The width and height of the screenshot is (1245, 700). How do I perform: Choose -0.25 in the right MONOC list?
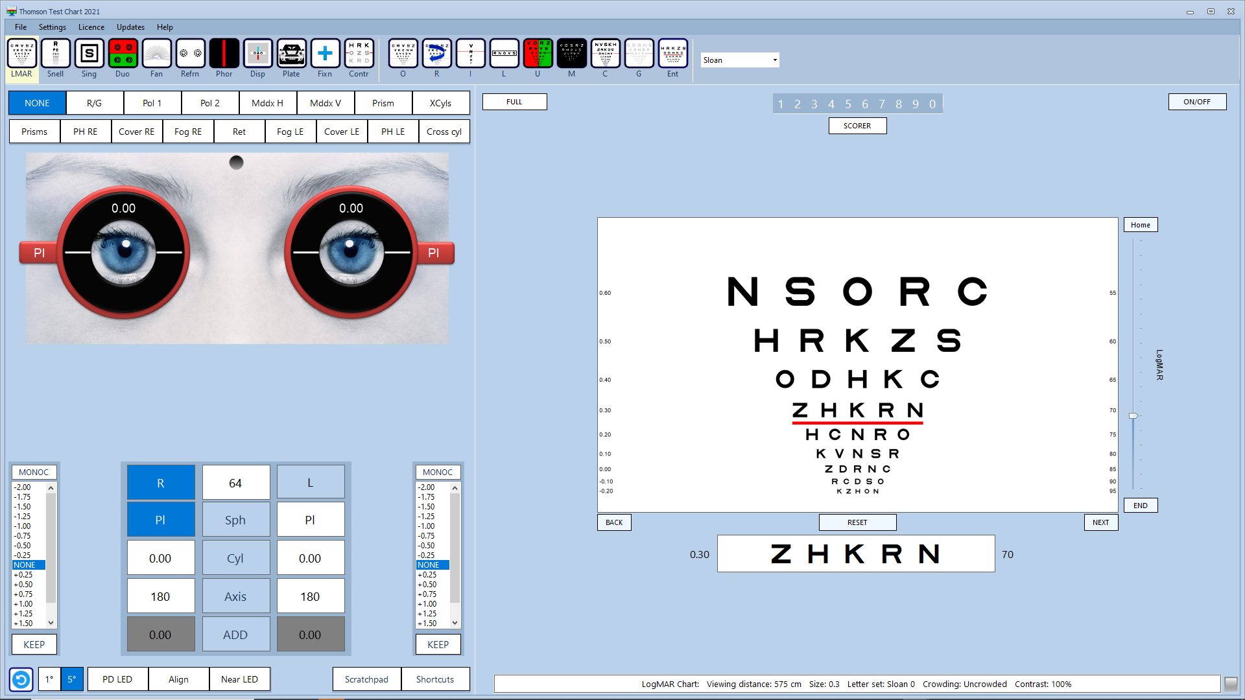click(430, 555)
